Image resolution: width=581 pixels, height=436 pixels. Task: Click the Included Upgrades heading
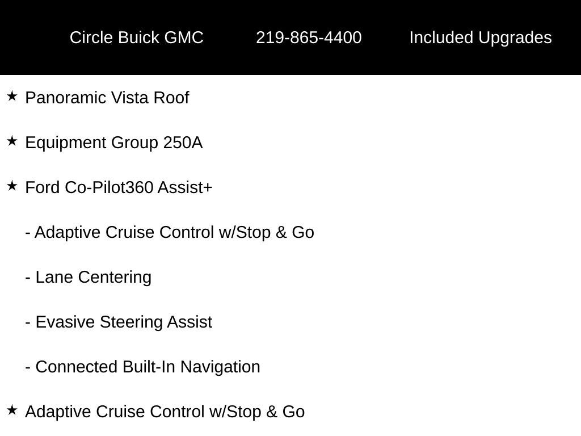481,38
